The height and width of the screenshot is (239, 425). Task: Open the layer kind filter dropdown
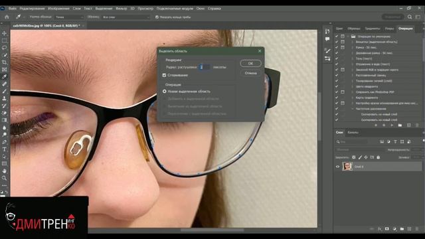click(x=353, y=141)
